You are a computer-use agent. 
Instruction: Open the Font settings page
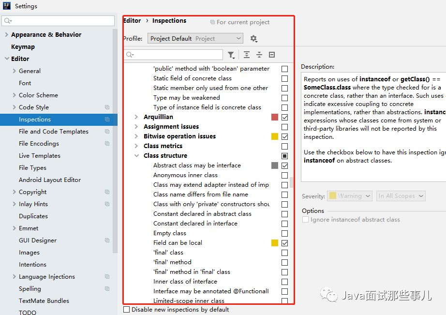pyautogui.click(x=25, y=83)
